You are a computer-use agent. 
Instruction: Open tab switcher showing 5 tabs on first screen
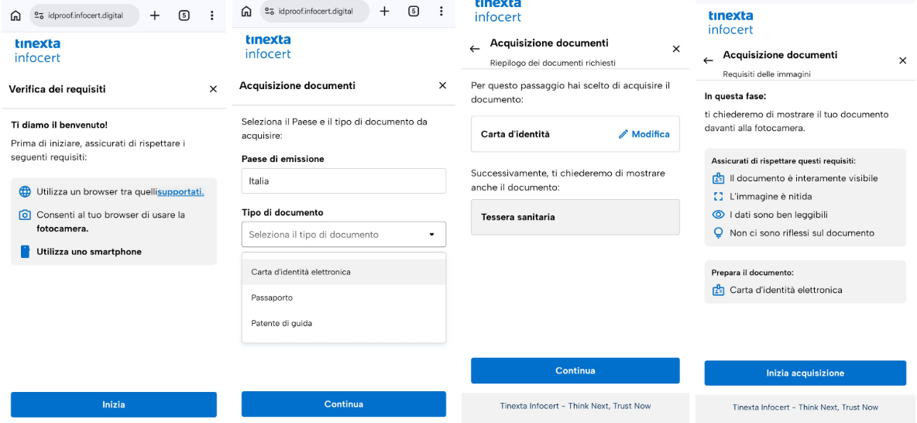(184, 15)
